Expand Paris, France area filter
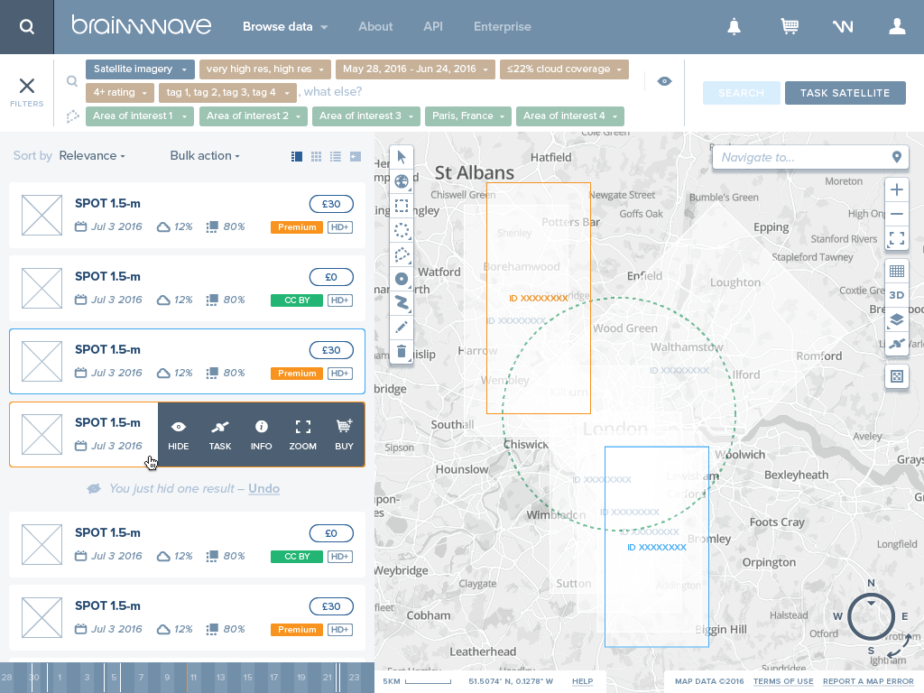Screen dimensions: 924x693 [468, 116]
